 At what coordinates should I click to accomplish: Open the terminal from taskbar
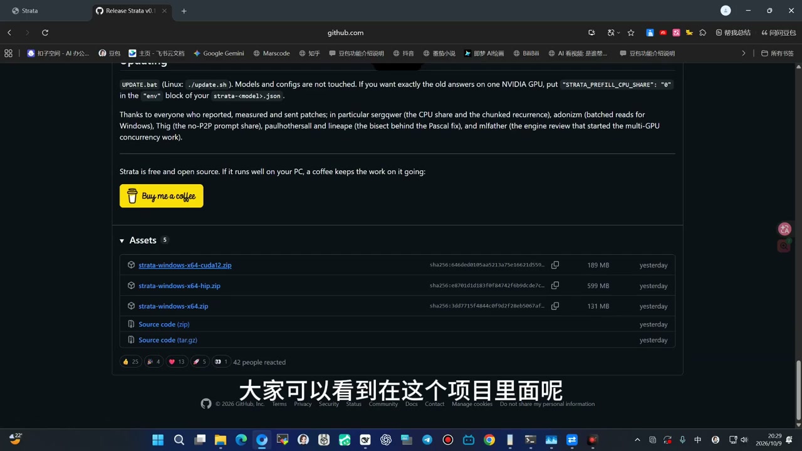point(531,440)
